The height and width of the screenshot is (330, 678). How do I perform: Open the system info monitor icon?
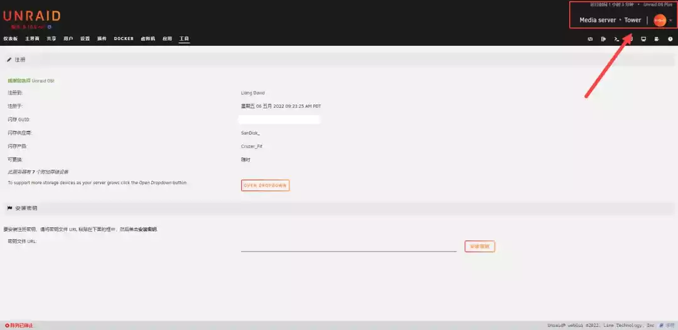point(643,39)
